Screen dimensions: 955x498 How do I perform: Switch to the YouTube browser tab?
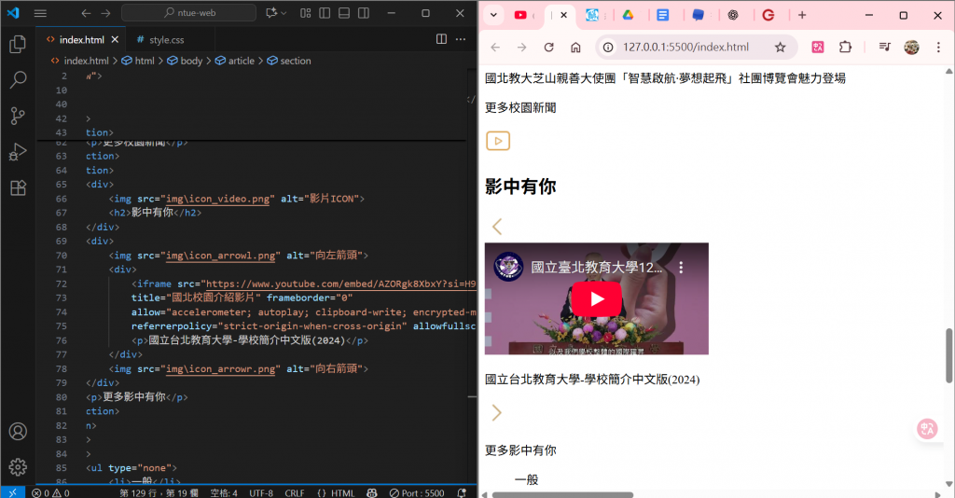(520, 15)
